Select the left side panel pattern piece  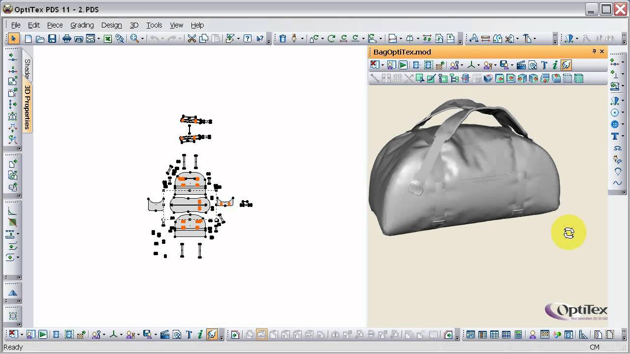point(156,204)
